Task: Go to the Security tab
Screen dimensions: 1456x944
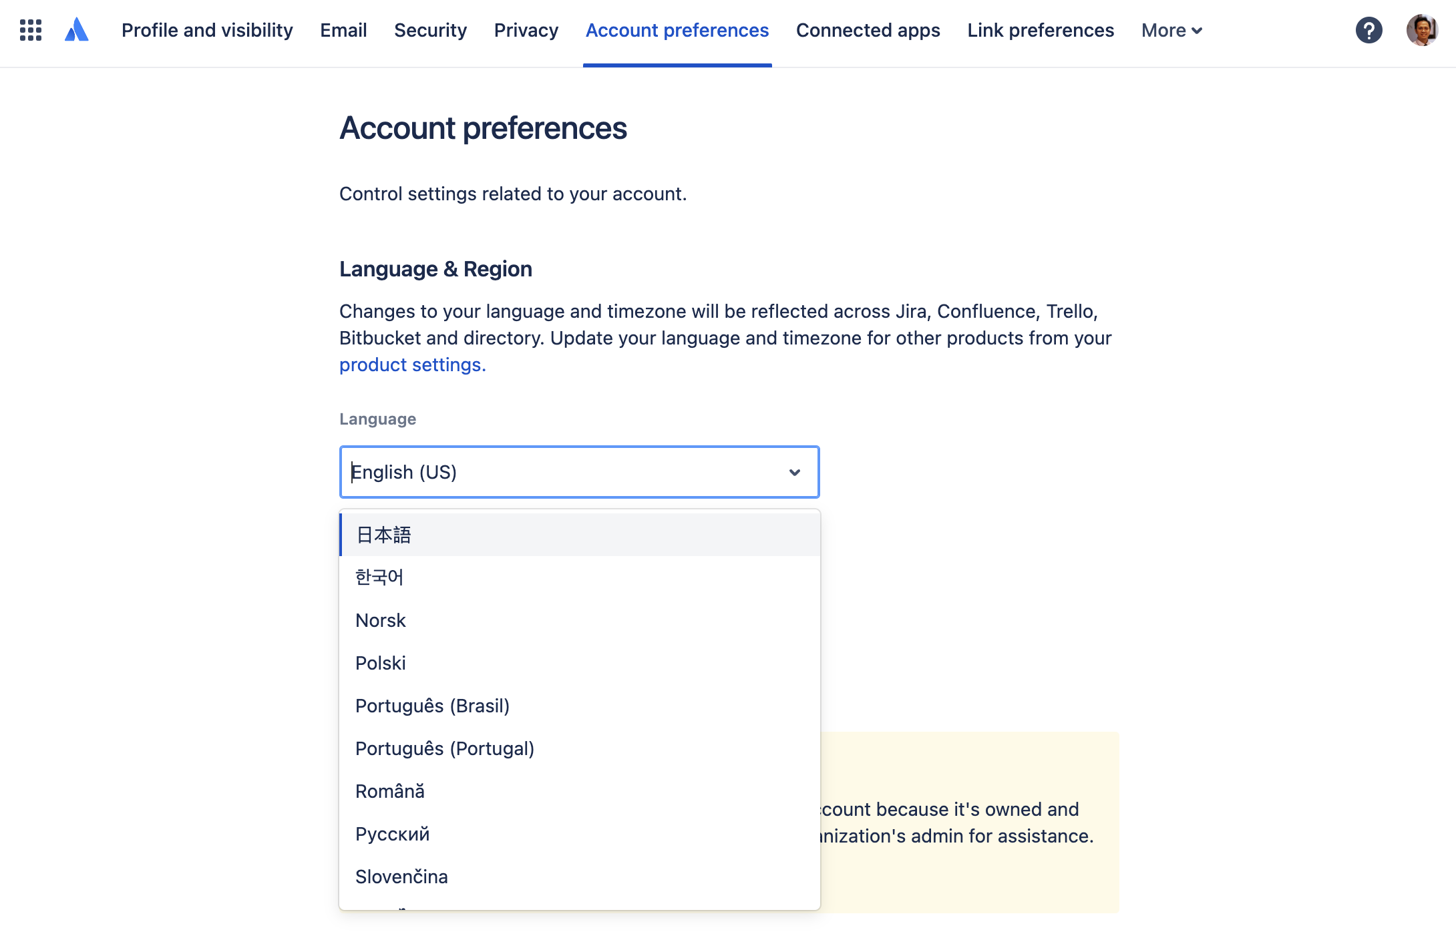Action: [430, 30]
